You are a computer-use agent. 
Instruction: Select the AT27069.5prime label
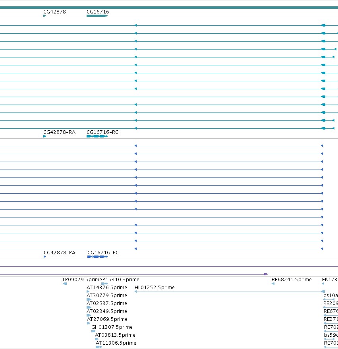pos(107,319)
